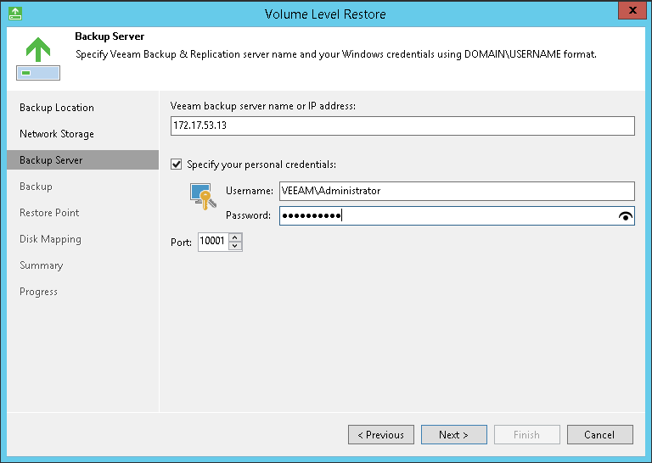Go to the Network Storage step
Screen dimensions: 652x463
tap(57, 134)
